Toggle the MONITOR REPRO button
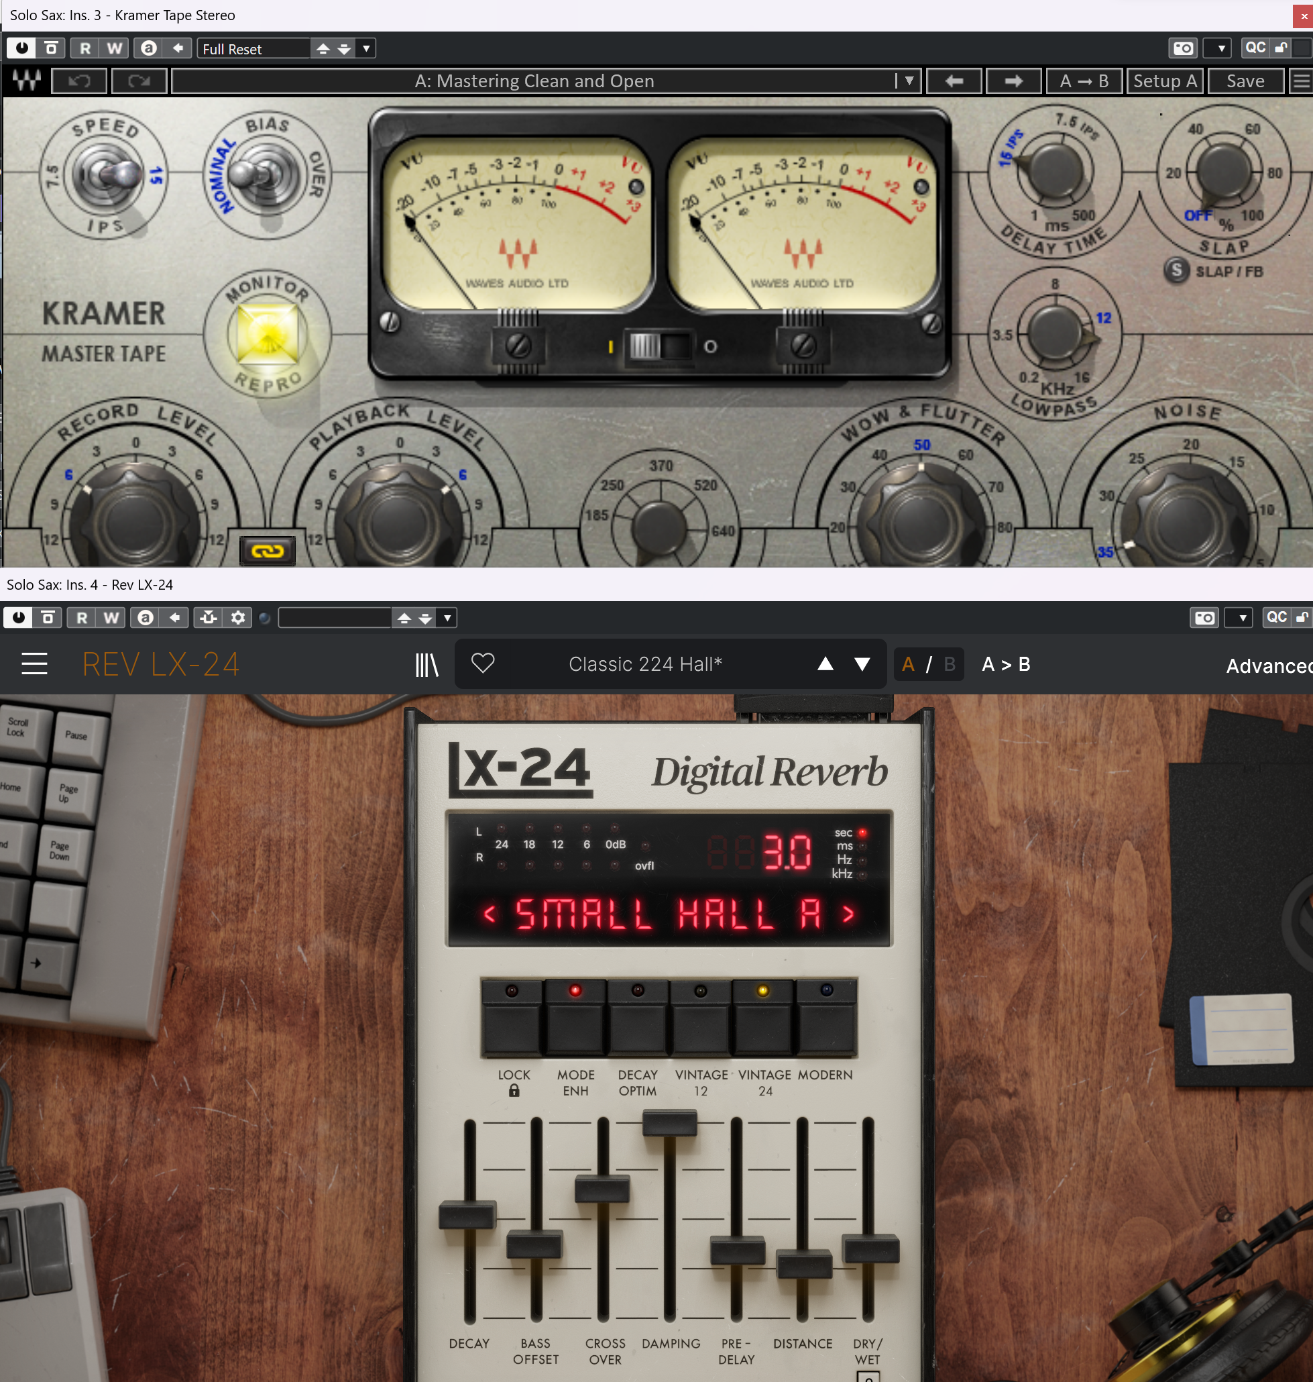 click(267, 335)
